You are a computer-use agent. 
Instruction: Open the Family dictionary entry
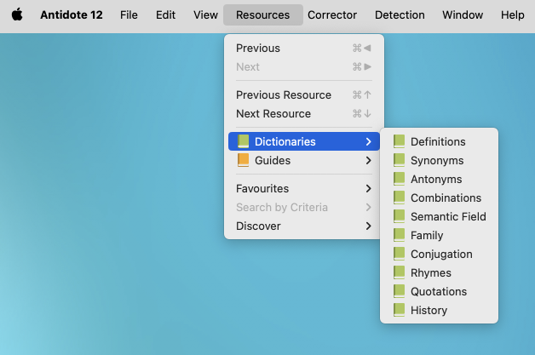click(427, 235)
